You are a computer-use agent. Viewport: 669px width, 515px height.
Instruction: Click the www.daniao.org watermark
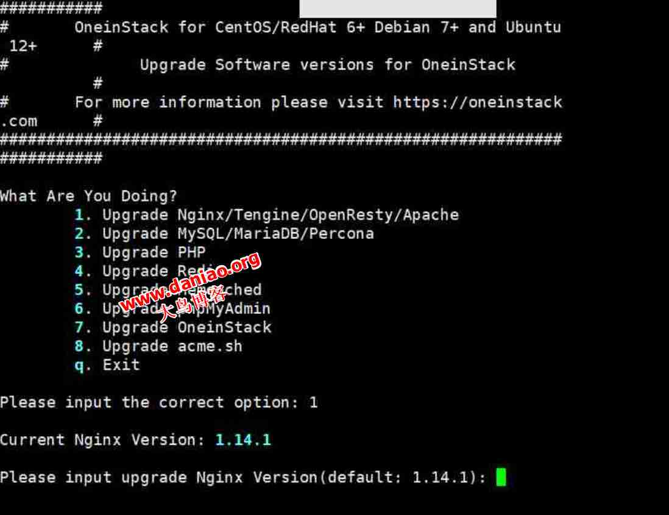pos(190,282)
